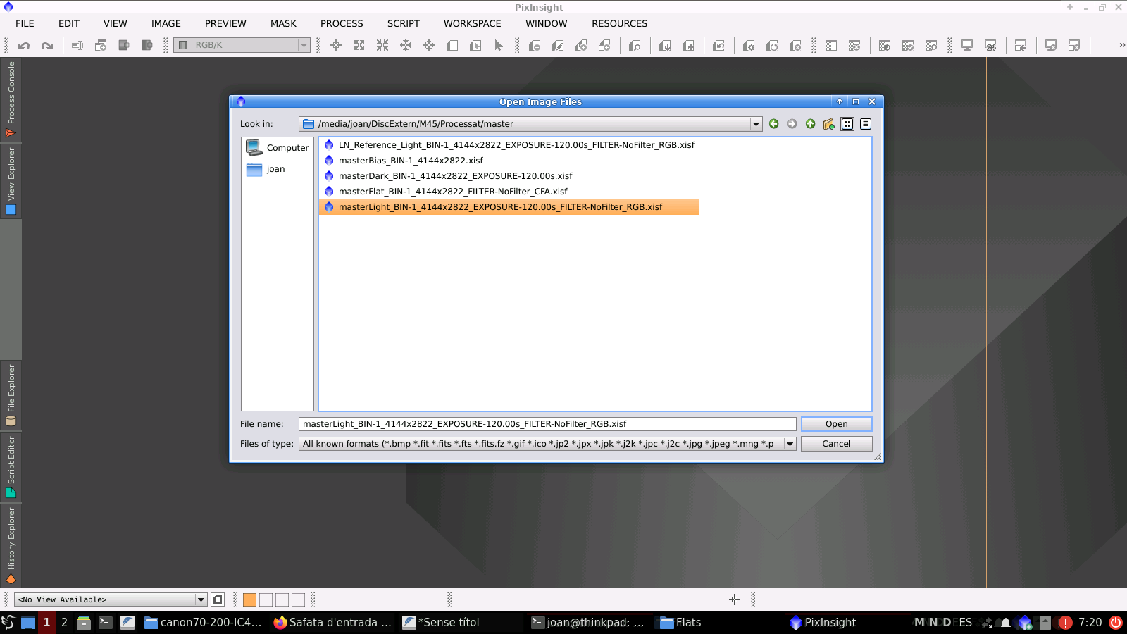
Task: Click the redo arrow in main toolbar
Action: (47, 46)
